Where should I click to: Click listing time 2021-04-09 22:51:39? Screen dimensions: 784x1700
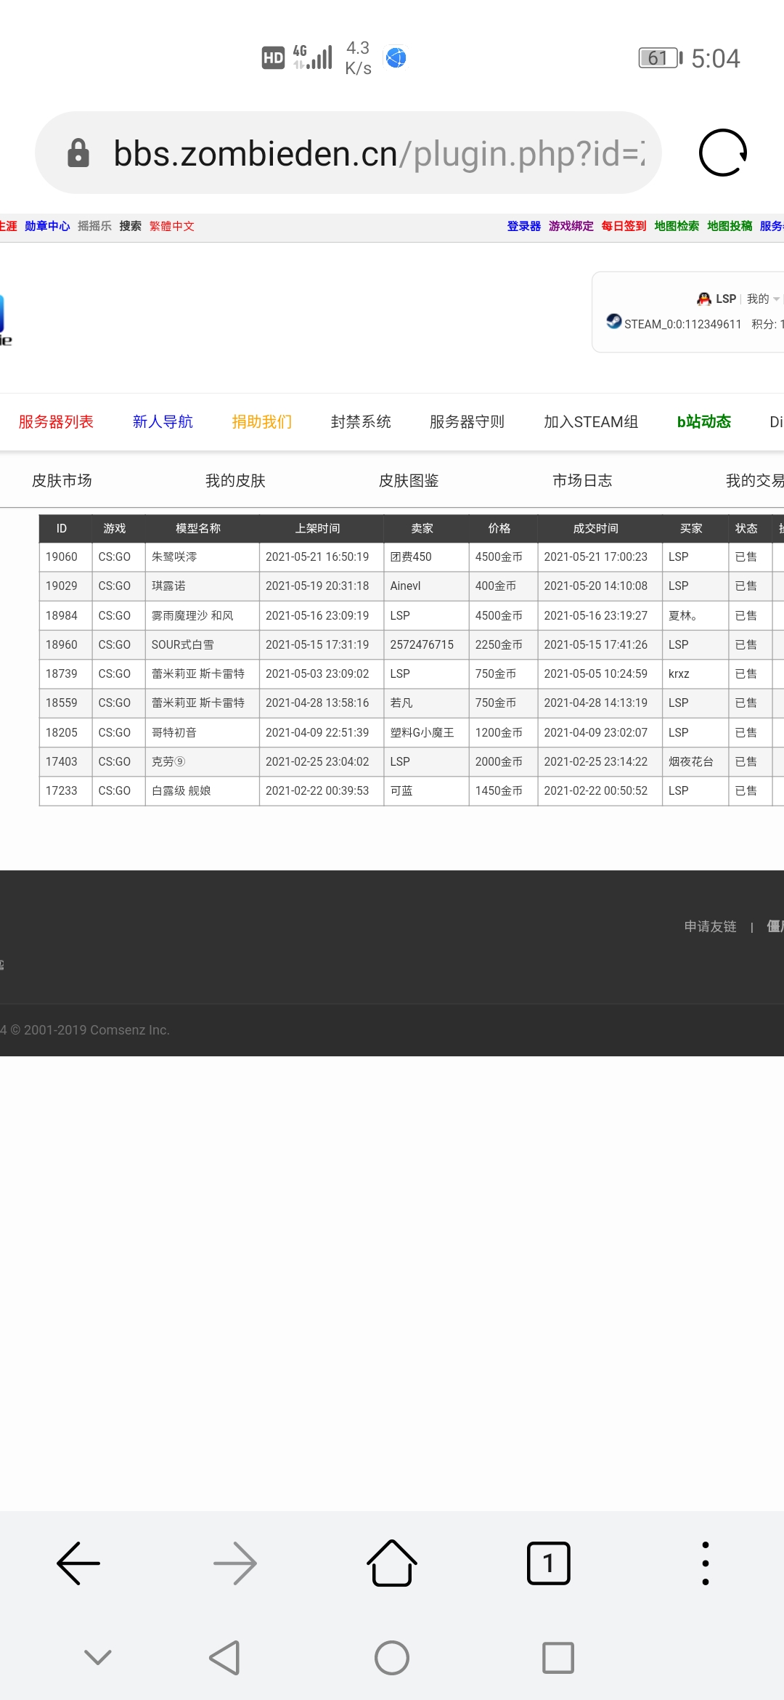[317, 732]
